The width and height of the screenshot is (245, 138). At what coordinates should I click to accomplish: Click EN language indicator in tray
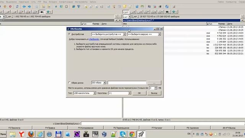click(x=189, y=134)
